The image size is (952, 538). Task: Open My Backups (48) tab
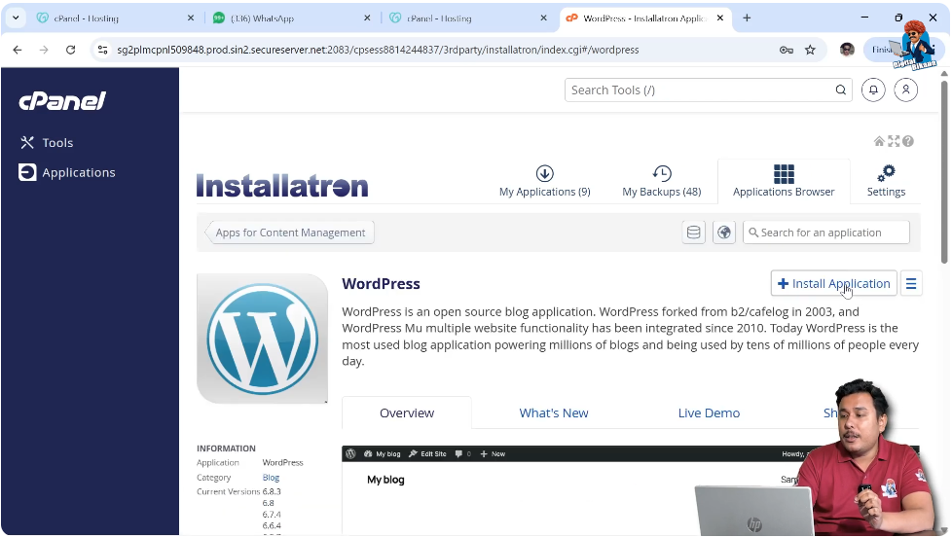click(x=662, y=181)
